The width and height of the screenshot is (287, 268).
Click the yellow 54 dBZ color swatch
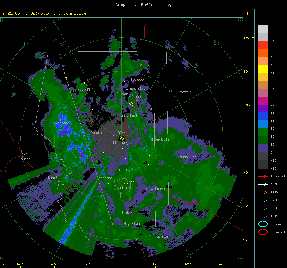coord(263,69)
